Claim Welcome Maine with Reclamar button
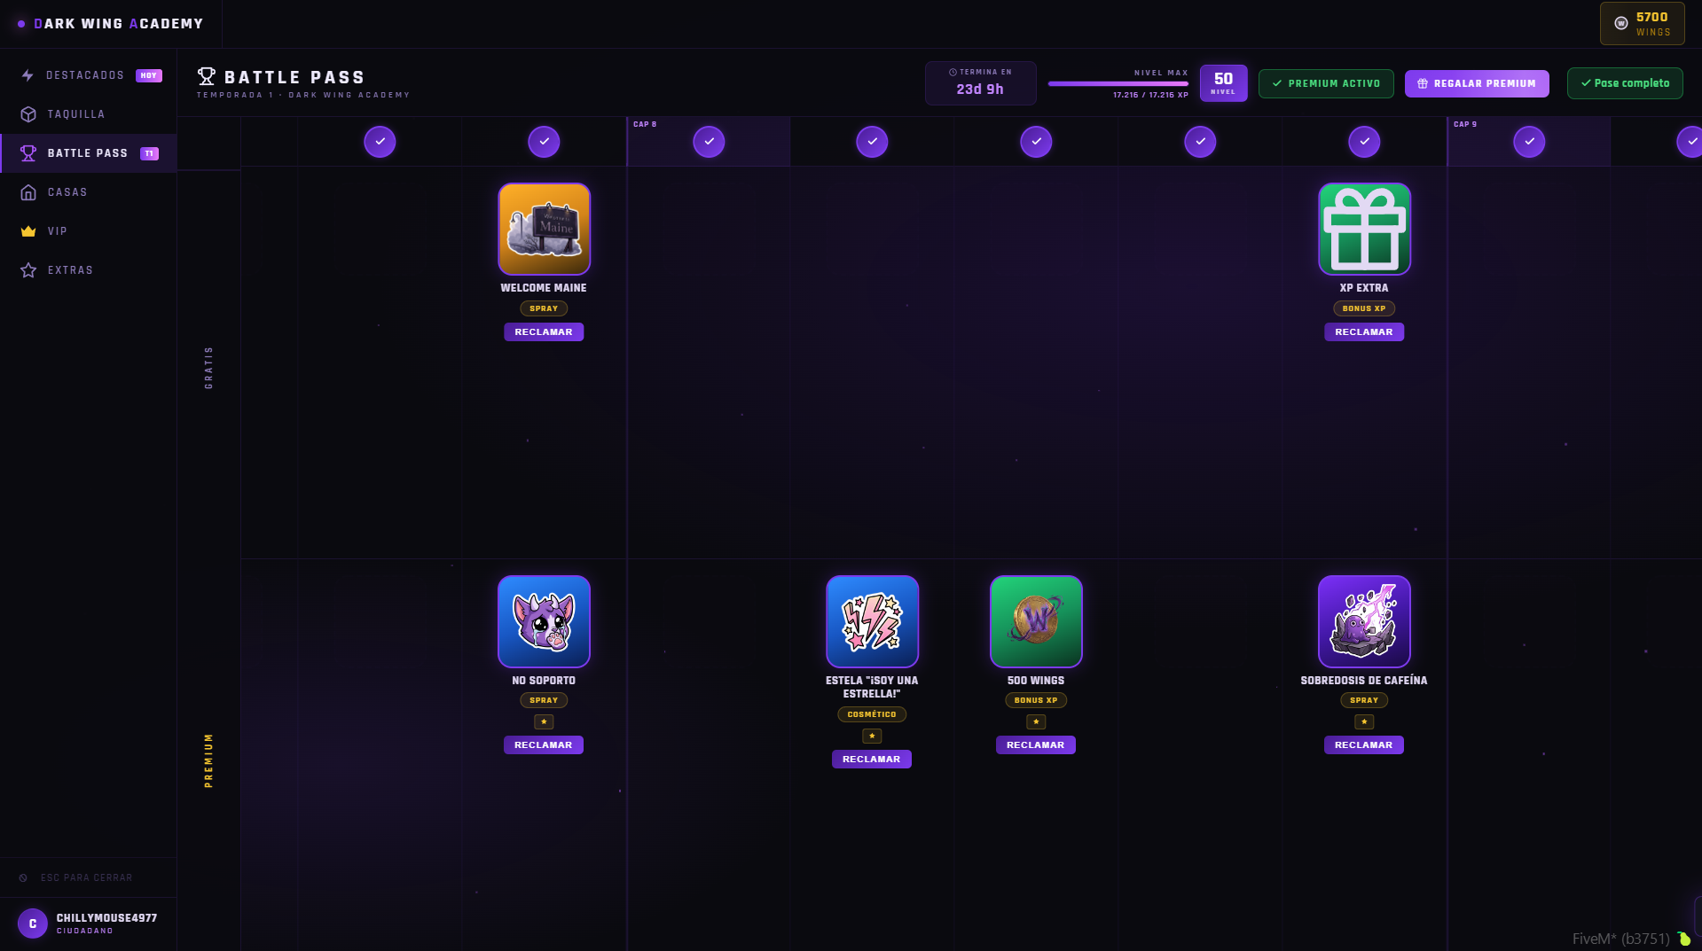 [x=544, y=331]
